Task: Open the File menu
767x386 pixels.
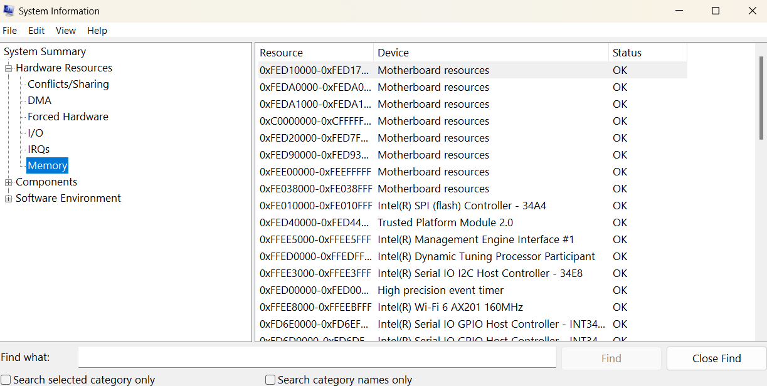Action: pos(9,31)
